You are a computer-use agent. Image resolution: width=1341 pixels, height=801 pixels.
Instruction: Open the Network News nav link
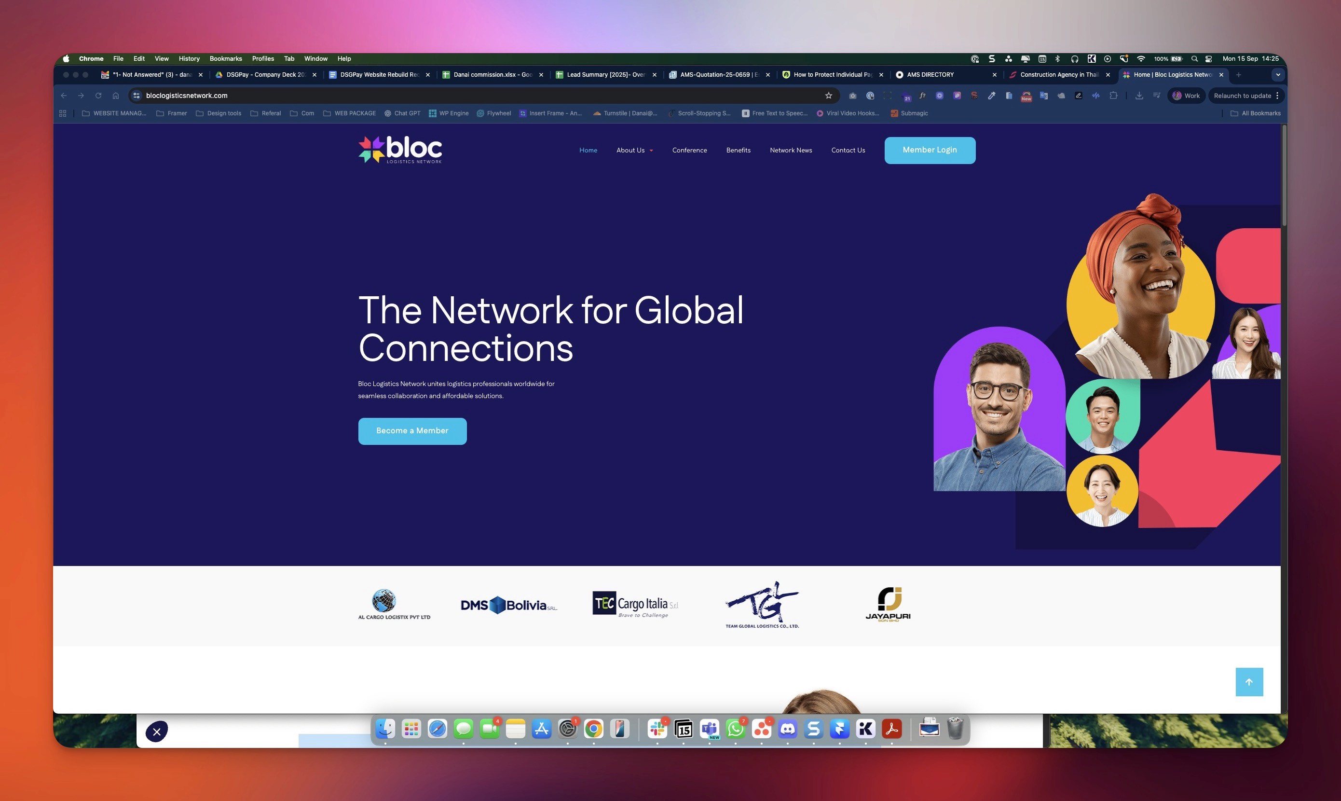[x=790, y=150]
